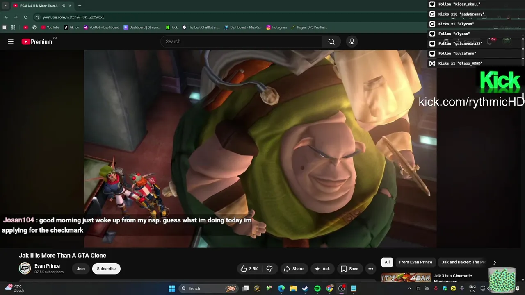Open Steam from the taskbar
Screen dimensions: 525x295
click(x=305, y=288)
